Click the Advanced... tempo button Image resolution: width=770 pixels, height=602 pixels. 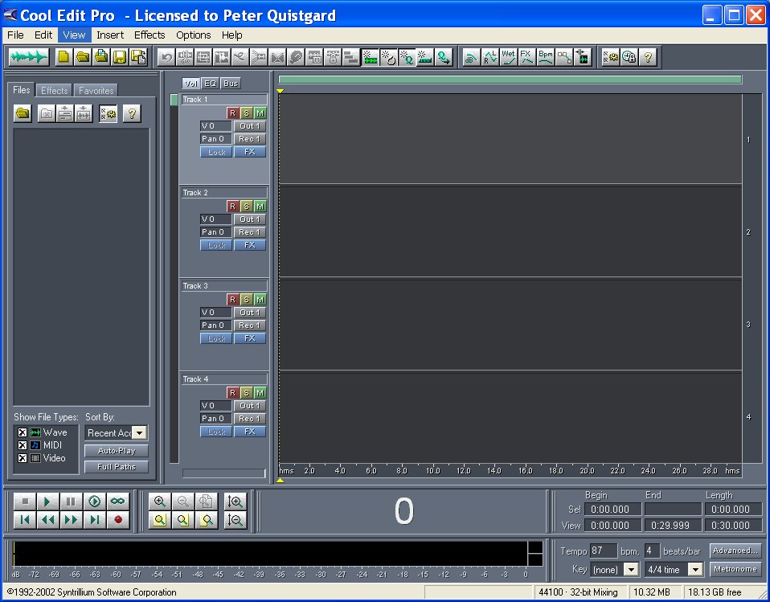click(735, 551)
